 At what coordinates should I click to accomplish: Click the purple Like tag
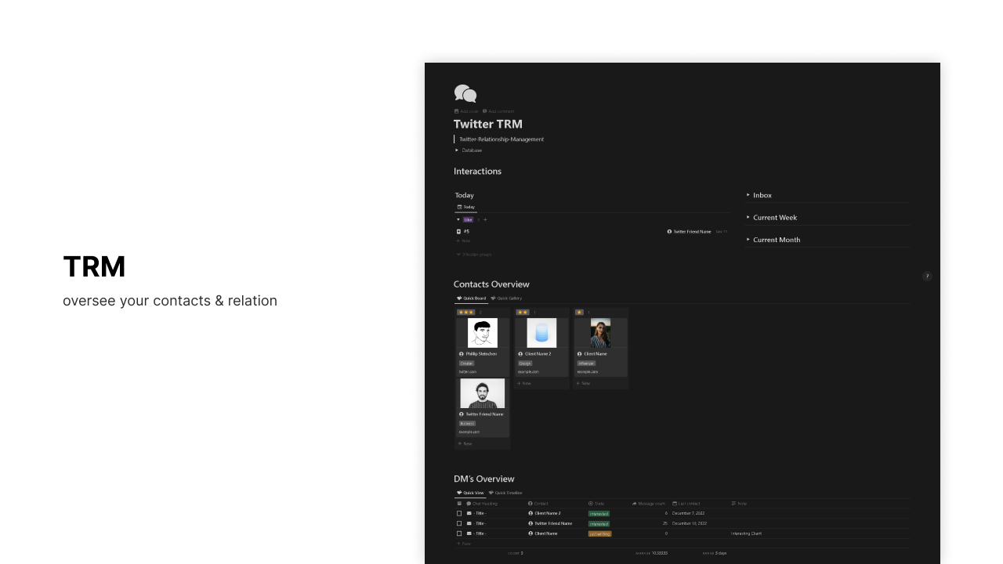469,219
